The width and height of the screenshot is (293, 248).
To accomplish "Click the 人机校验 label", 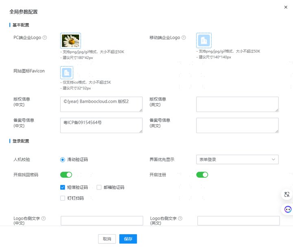I will click(22, 160).
